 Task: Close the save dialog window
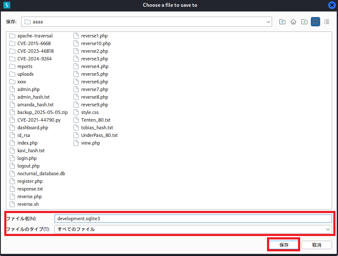[332, 5]
